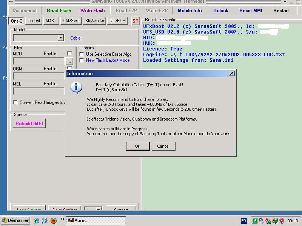
Task: Click Cancel in the Information dialog
Action: coord(163,146)
